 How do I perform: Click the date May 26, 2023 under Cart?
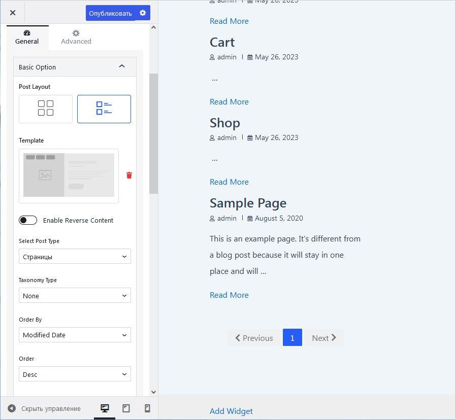[x=277, y=57]
